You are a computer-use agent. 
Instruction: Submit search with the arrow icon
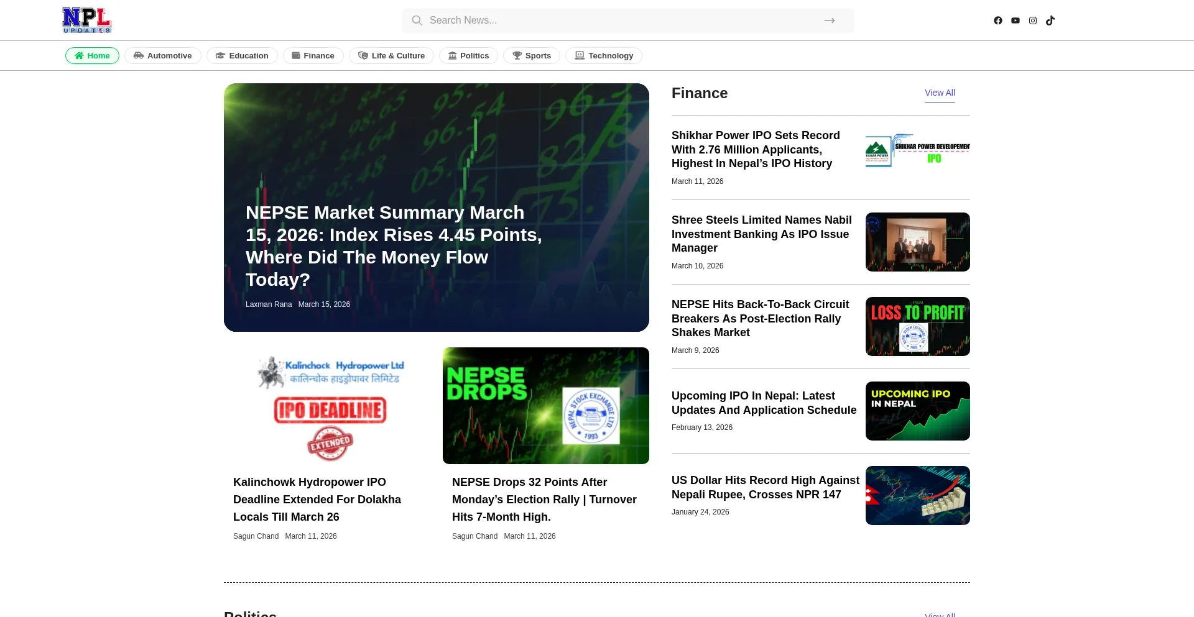(x=830, y=21)
